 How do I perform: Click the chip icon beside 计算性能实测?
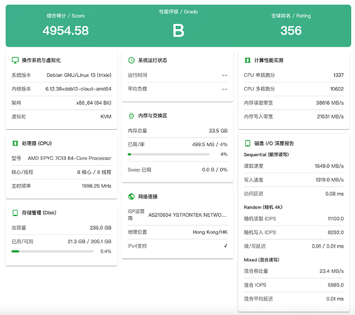[247, 60]
